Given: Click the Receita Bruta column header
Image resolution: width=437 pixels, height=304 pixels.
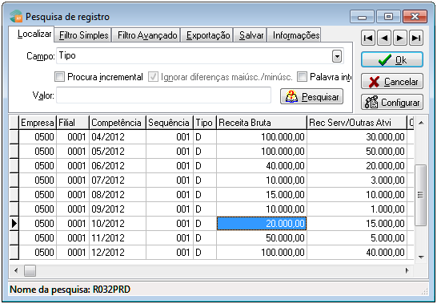Looking at the screenshot, I should click(262, 123).
